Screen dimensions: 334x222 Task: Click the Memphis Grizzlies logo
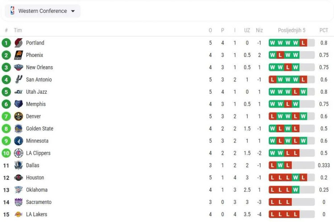coord(19,104)
